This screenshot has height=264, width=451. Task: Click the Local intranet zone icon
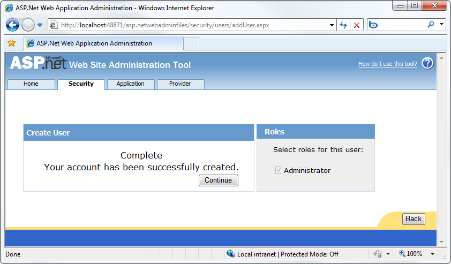(x=231, y=254)
